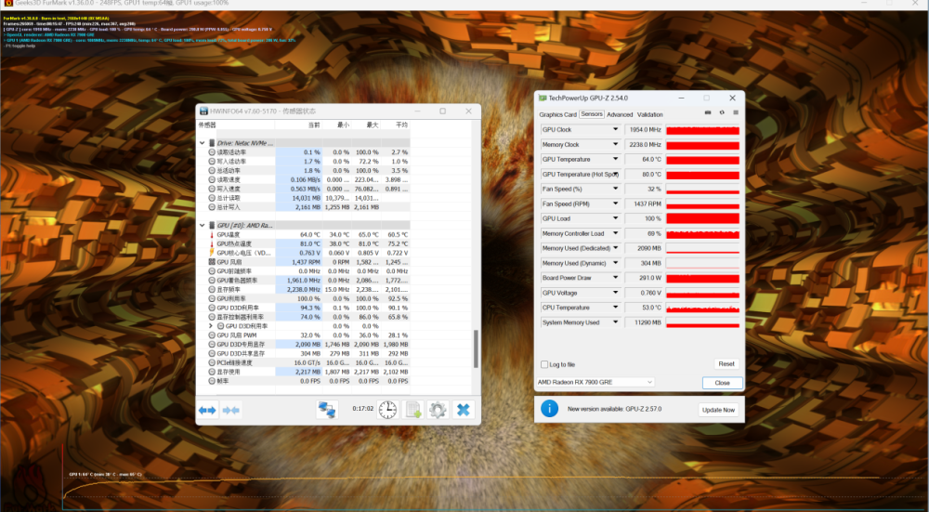Close the HWiNFO sensors with the blue X icon
Viewport: 929px width, 512px height.
click(x=464, y=410)
